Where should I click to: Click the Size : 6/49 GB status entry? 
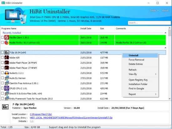click(32, 127)
